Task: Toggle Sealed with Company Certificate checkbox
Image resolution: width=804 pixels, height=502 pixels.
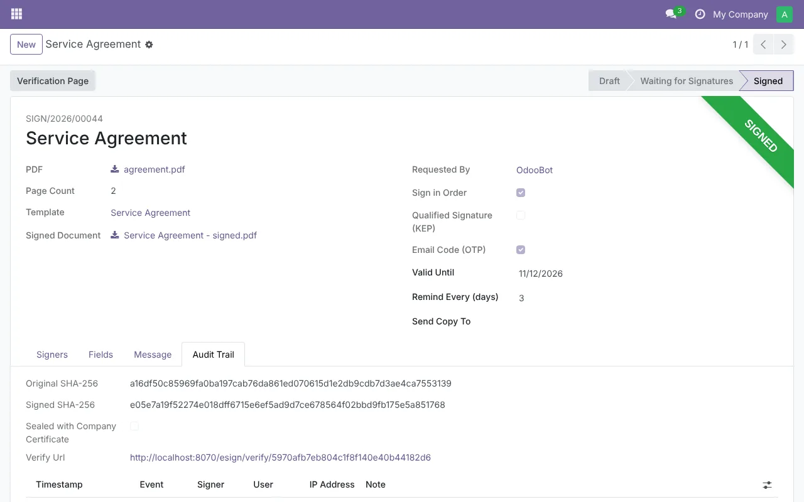Action: [134, 426]
